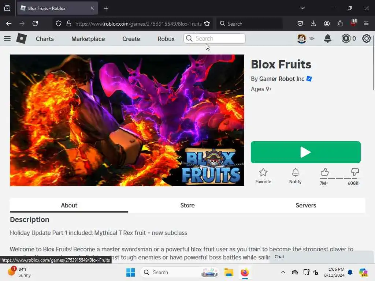Image resolution: width=375 pixels, height=281 pixels.
Task: Open Roblox notifications bell
Action: (x=328, y=38)
